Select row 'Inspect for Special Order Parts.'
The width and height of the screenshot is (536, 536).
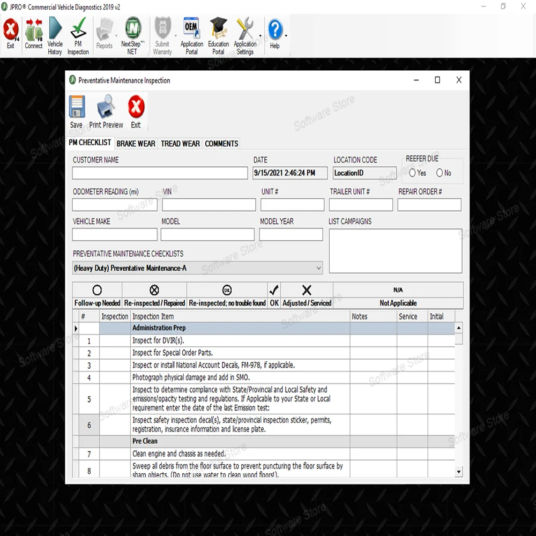point(264,353)
